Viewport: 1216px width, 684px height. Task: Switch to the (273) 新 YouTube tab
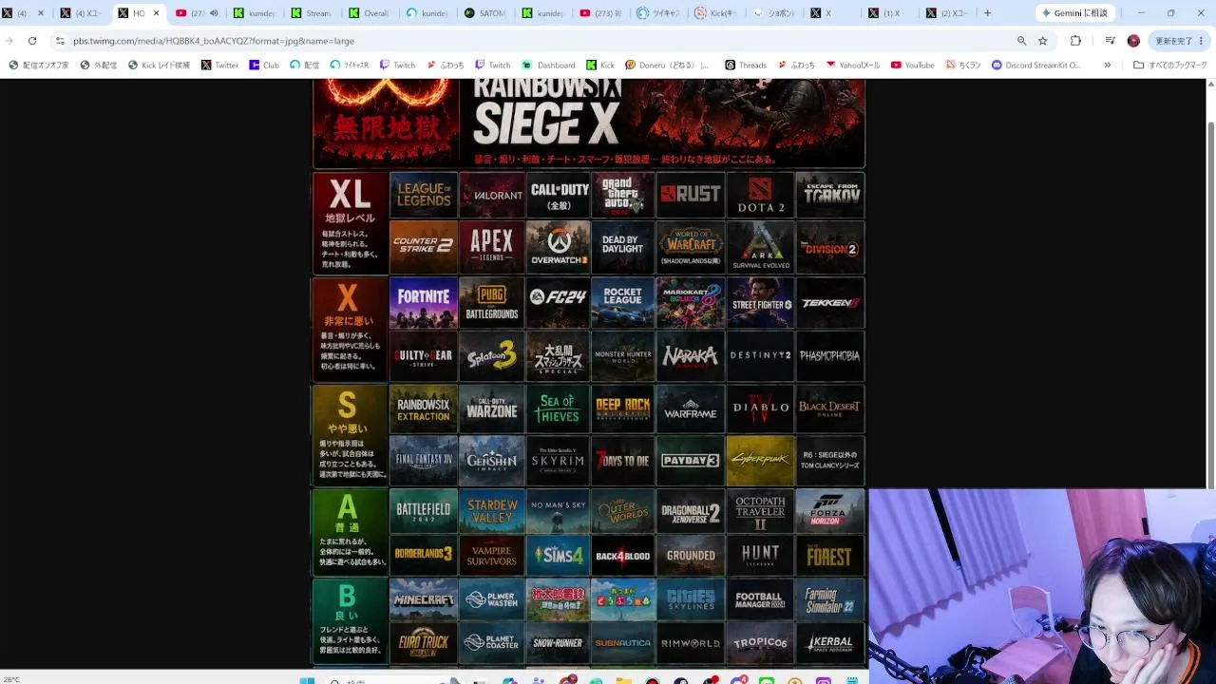click(x=599, y=13)
